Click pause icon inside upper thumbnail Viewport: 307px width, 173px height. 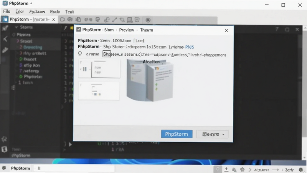[84, 69]
